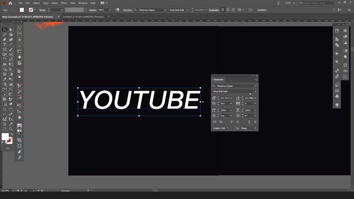Open font size dropdown in Character panel
This screenshot has width=354, height=199.
(x=231, y=98)
